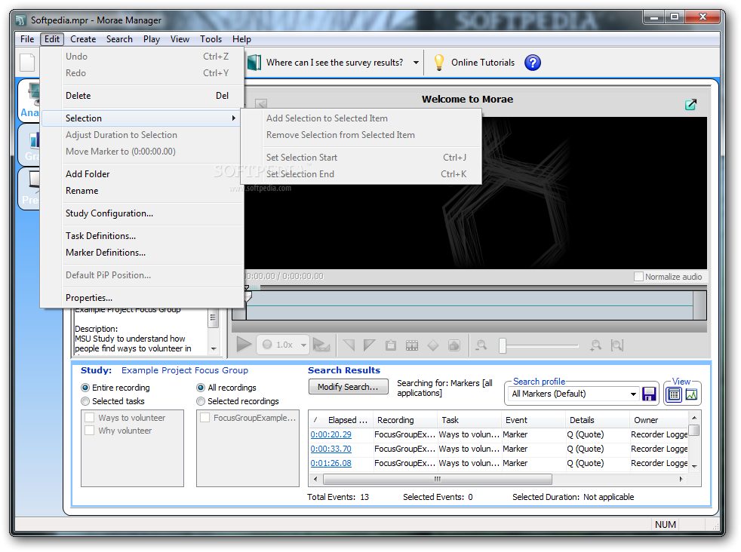
Task: Sort results by Owner column header
Action: (660, 420)
